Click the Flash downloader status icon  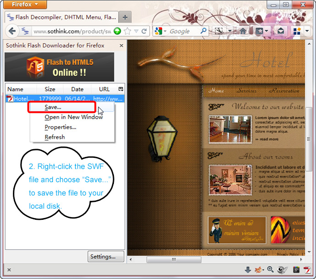pyautogui.click(x=307, y=270)
